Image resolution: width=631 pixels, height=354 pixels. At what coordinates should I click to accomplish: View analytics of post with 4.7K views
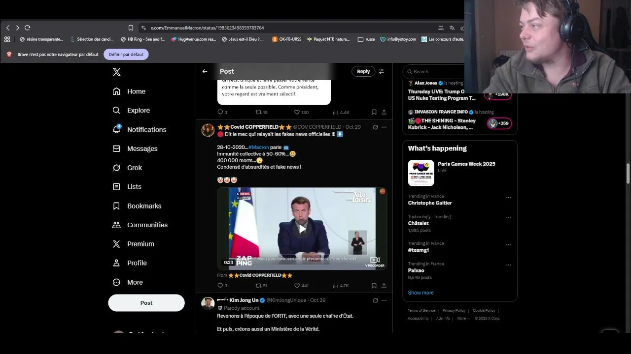pos(341,285)
